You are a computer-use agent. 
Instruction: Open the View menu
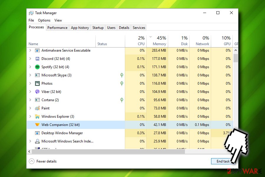pyautogui.click(x=58, y=20)
